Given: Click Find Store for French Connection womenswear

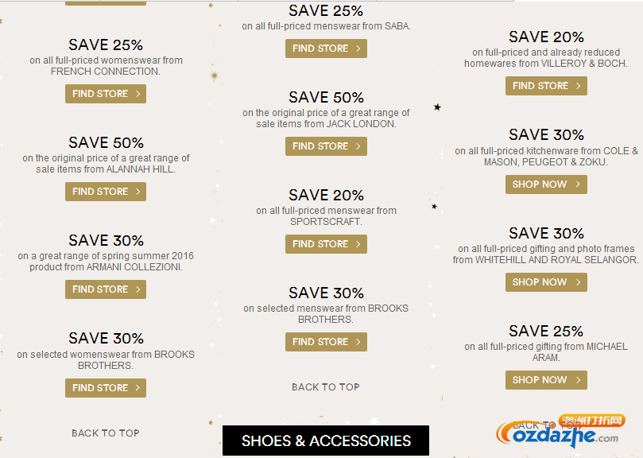Looking at the screenshot, I should coord(106,94).
